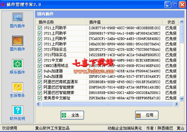Uncheck 3721网络实名 with value {4522DBFE
Image resolution: width=187 pixels, height=132 pixels.
tap(40, 55)
